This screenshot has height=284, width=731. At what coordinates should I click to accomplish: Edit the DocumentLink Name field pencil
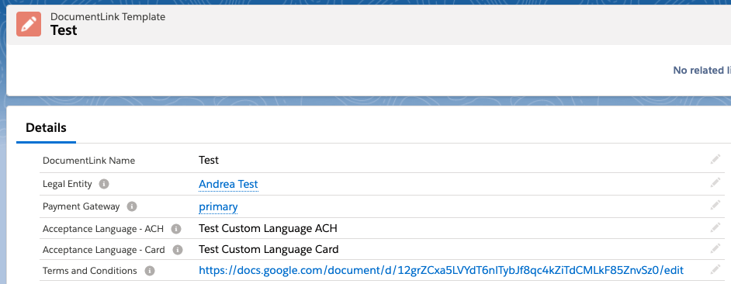tap(715, 161)
